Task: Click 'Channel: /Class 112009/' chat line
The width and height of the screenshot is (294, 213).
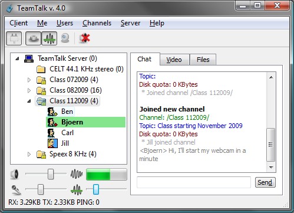Action: [174, 117]
